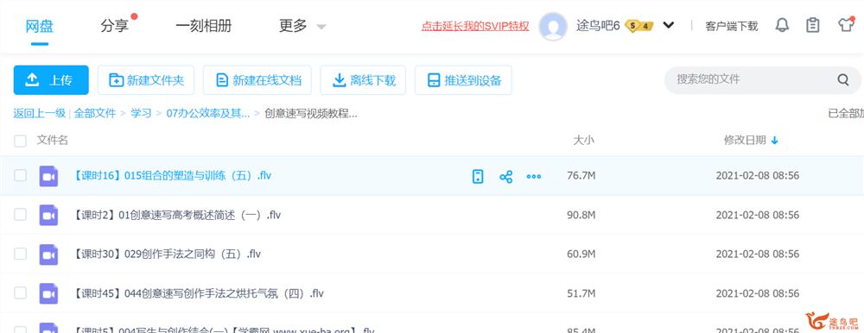Screen dimensions: 864x333
Task: Click the 51.7M size value
Action: pos(581,293)
